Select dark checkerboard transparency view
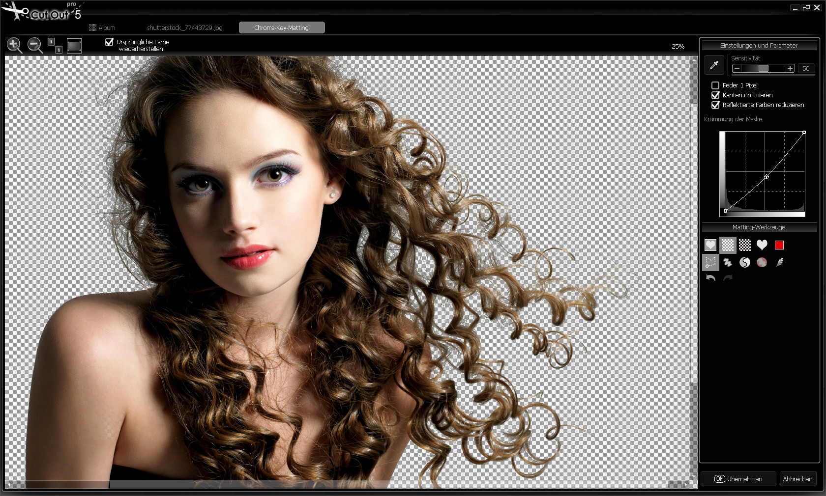Image resolution: width=826 pixels, height=496 pixels. [745, 245]
